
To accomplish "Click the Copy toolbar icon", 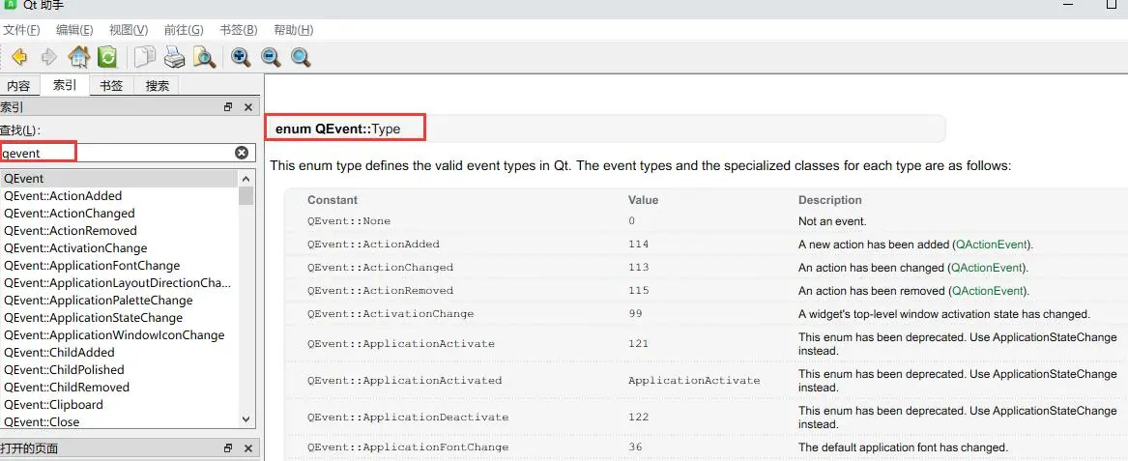I will (x=144, y=57).
